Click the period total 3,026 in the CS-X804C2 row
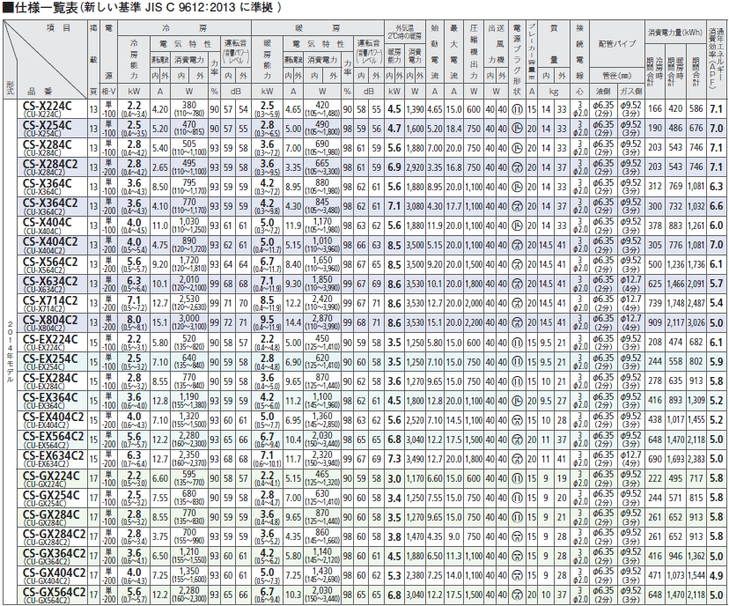 pos(696,322)
